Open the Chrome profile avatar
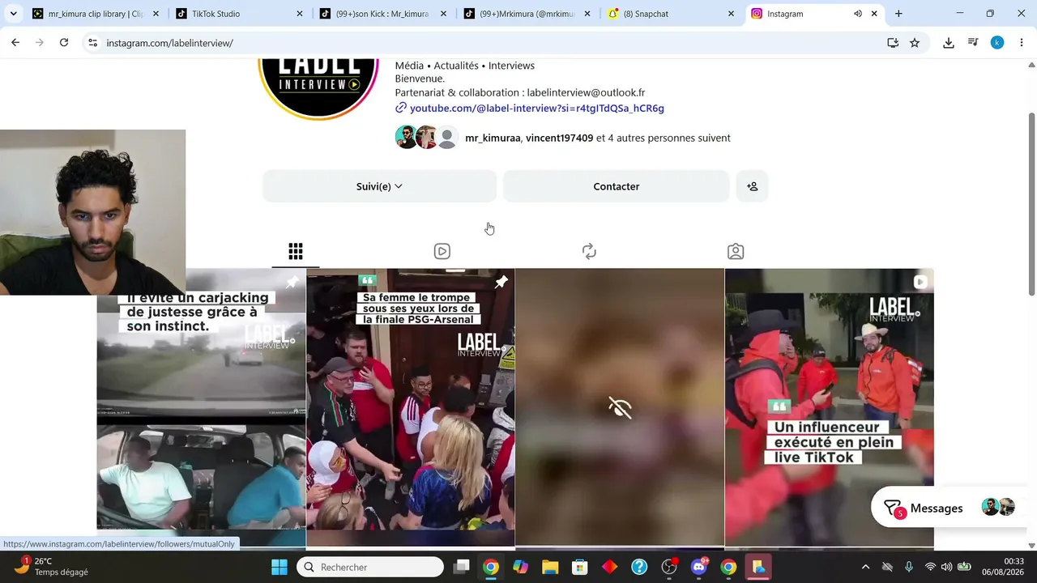 (x=997, y=43)
